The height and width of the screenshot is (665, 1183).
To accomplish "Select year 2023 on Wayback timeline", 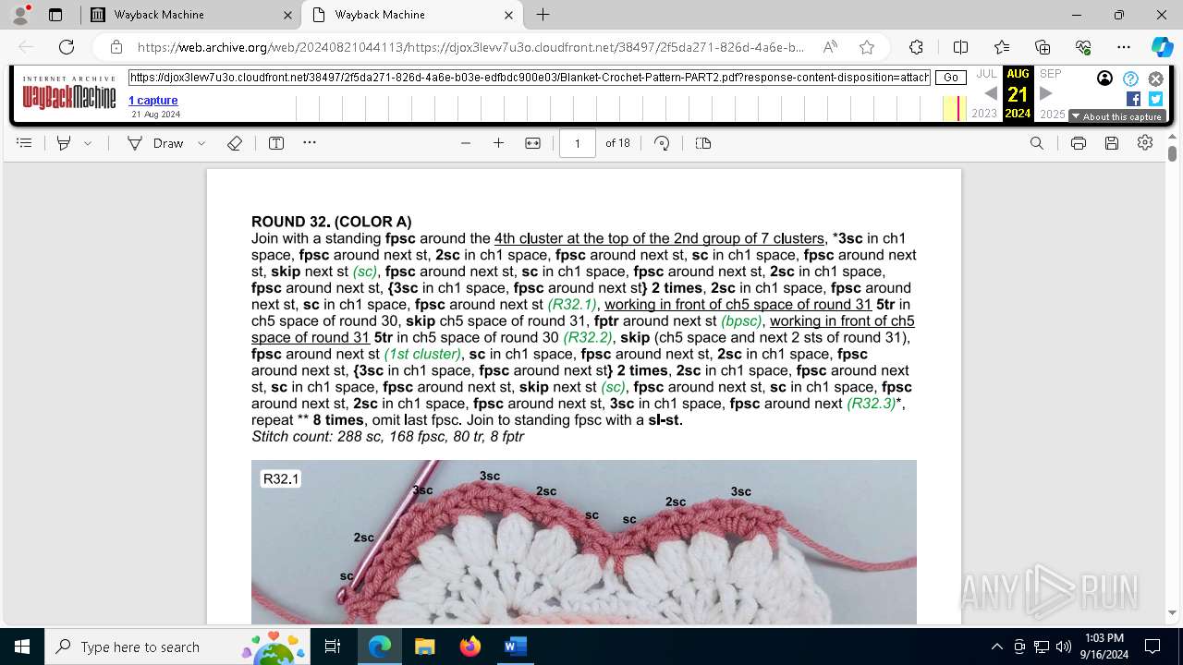I will pyautogui.click(x=984, y=114).
